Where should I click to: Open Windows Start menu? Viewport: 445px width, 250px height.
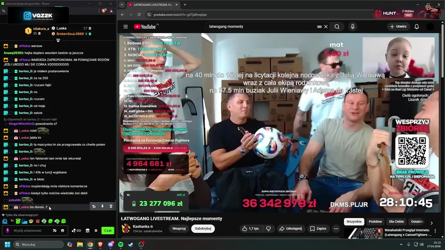click(7, 244)
